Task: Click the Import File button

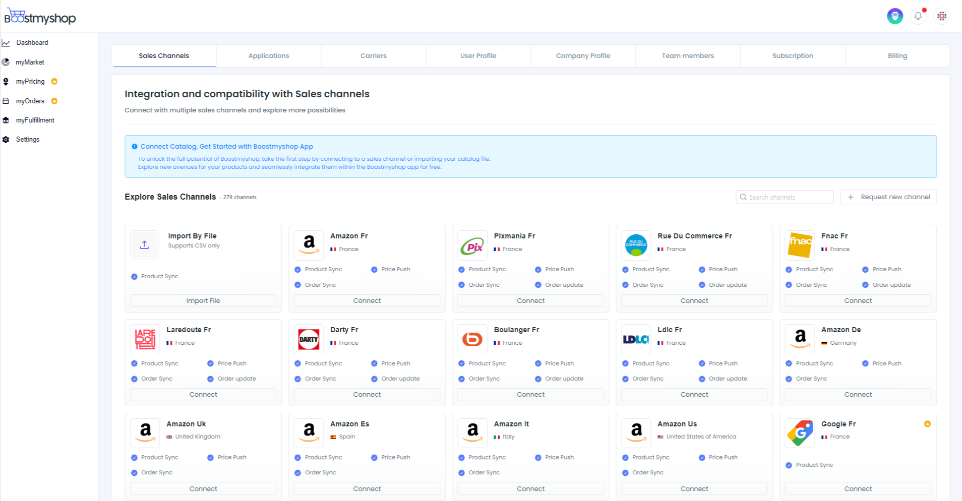Action: 203,300
